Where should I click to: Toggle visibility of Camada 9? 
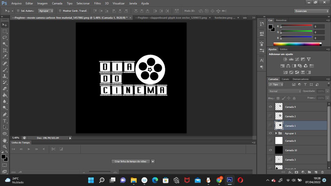(x=271, y=107)
